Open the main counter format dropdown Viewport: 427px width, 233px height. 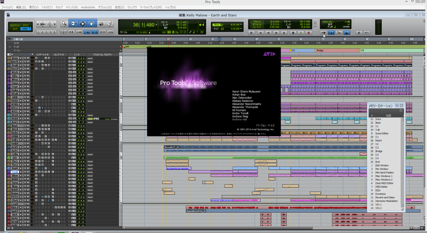156,25
